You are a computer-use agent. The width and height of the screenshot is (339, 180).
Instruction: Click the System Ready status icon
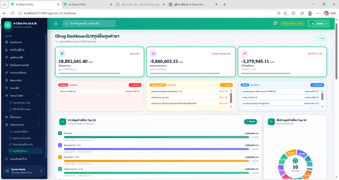[x=7, y=171]
